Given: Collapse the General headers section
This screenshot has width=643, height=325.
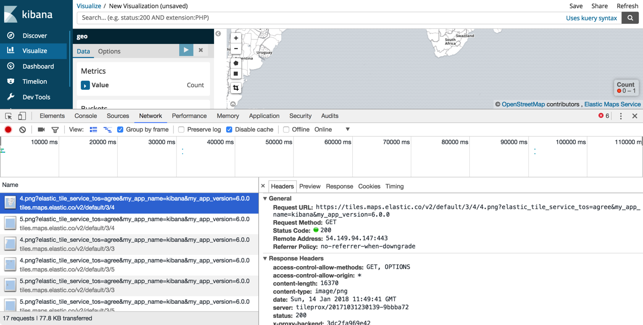Looking at the screenshot, I should click(x=265, y=199).
